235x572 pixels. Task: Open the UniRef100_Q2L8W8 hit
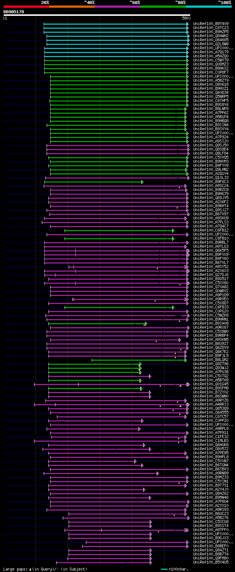coord(211,44)
